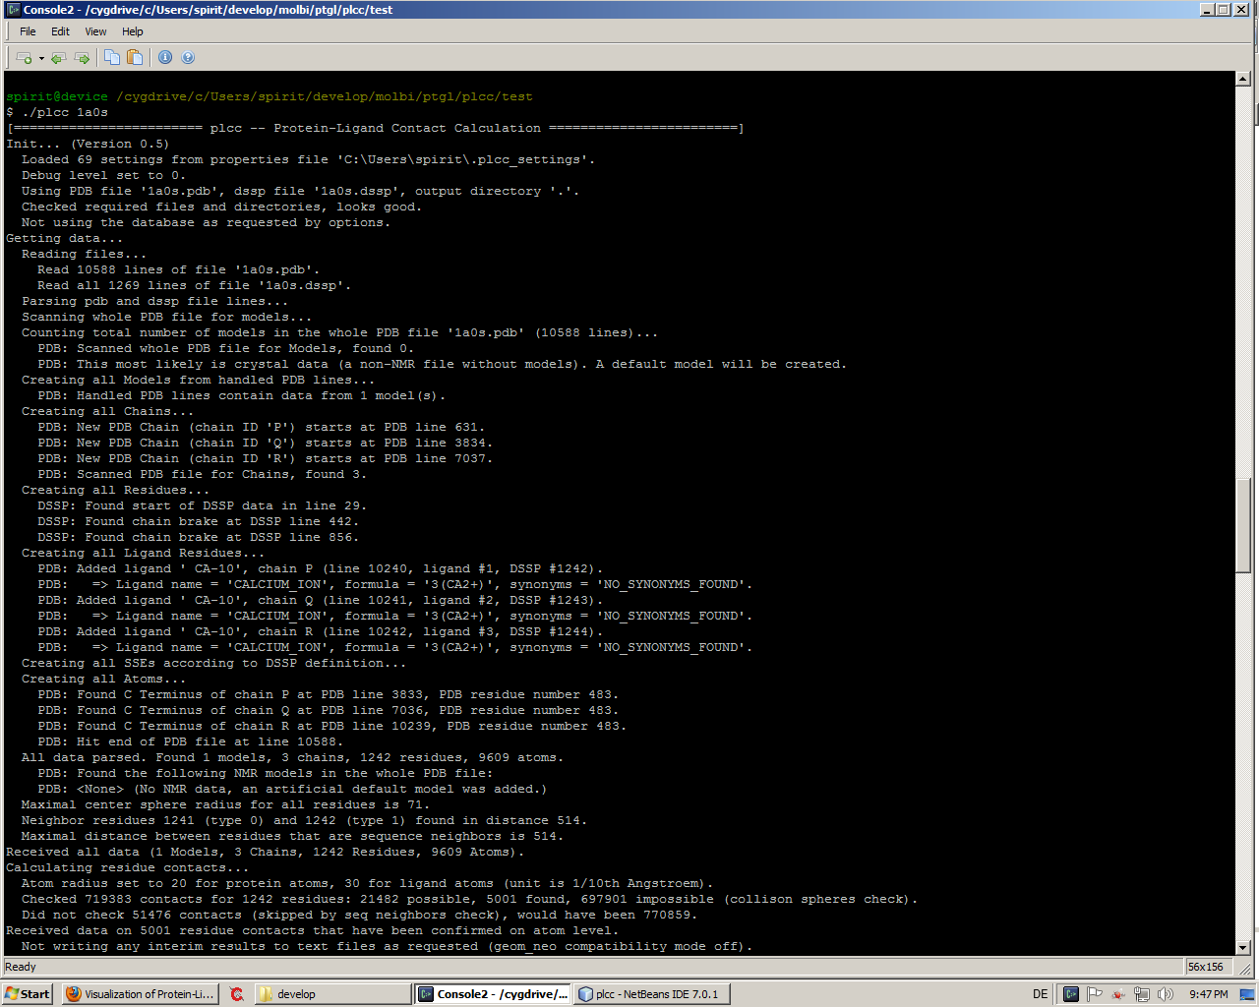
Task: Select the Console2 taskbar button
Action: pyautogui.click(x=493, y=994)
